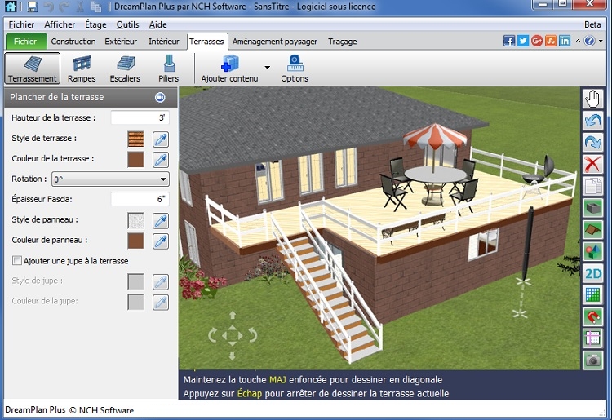The height and width of the screenshot is (420, 612).
Task: Switch to the Terrasses tab
Action: (206, 42)
